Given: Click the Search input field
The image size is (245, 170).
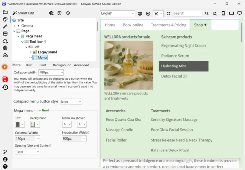Looking at the screenshot, I should [187, 13].
